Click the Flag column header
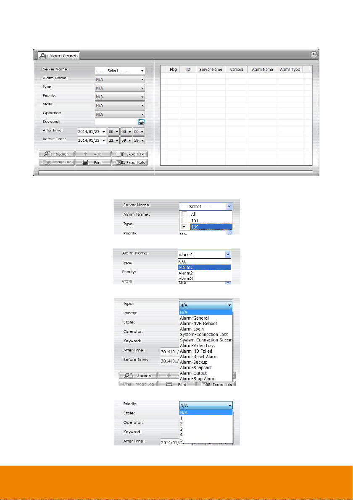The image size is (353, 500). (173, 70)
